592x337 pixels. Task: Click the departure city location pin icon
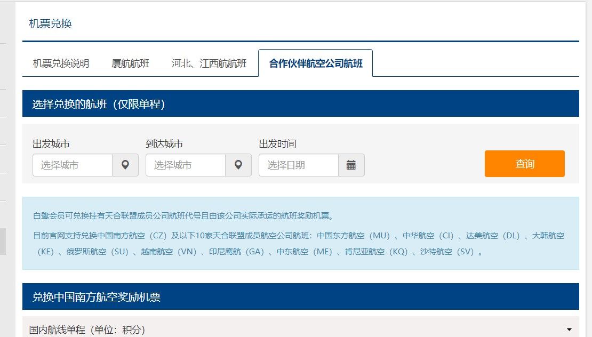pos(125,165)
